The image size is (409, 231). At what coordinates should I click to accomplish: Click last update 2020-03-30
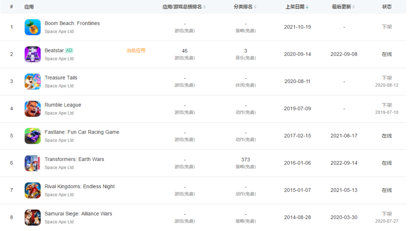[344, 217]
